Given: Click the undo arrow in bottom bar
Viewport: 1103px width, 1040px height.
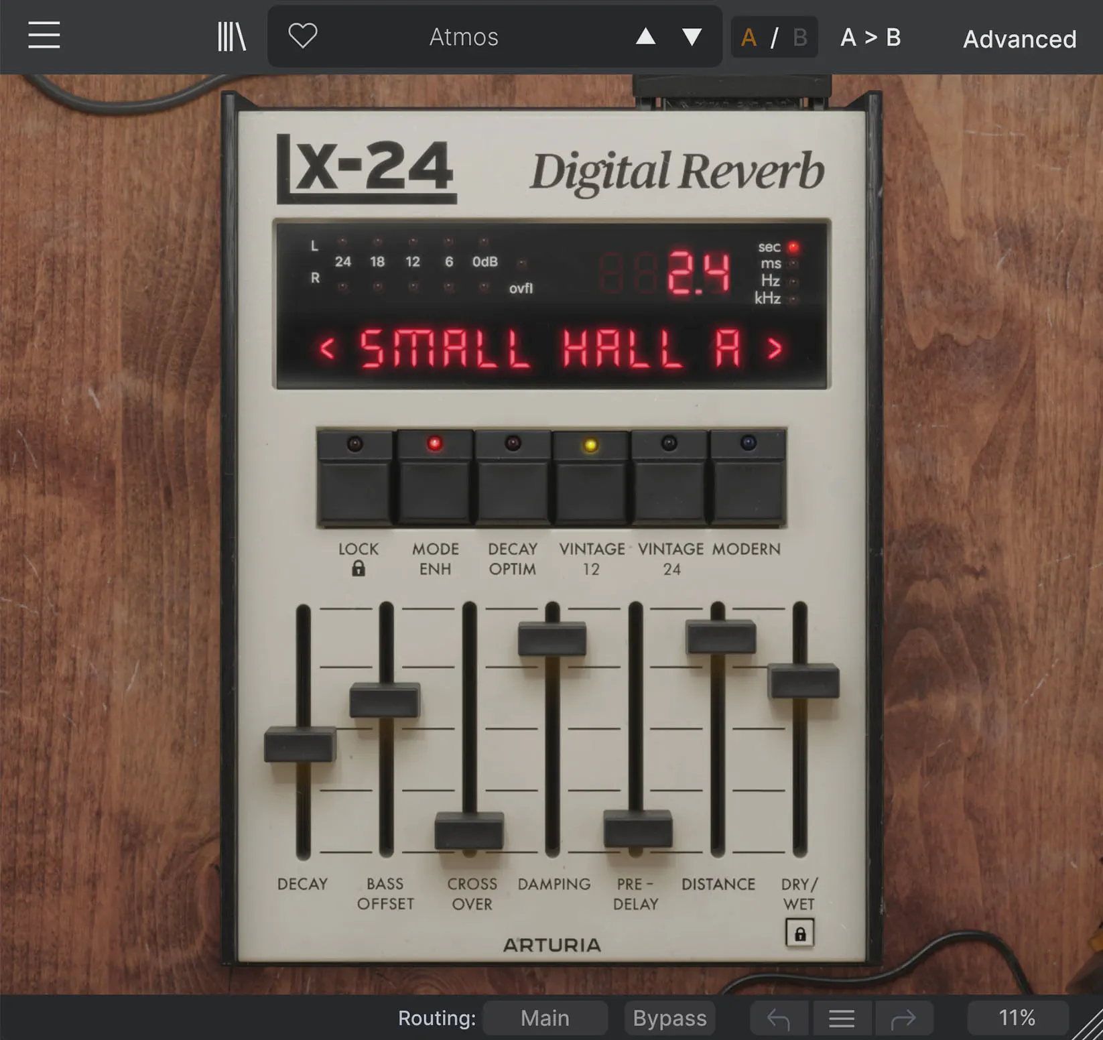Looking at the screenshot, I should tap(779, 1019).
